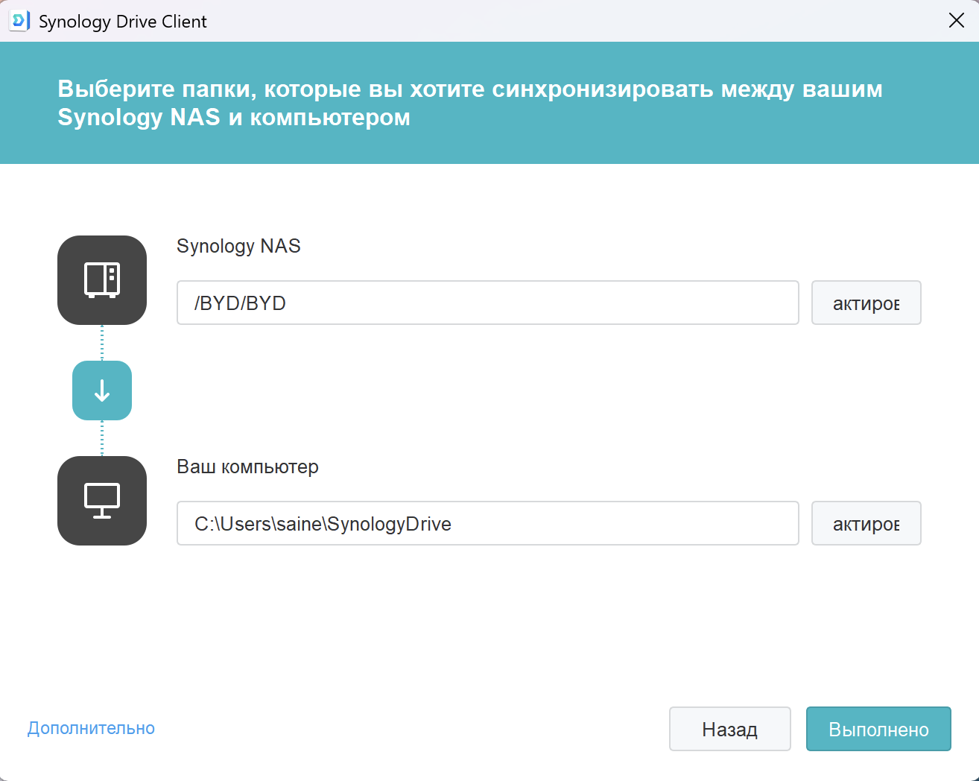Click the Synology NAS device icon
Screen dimensions: 979x781
click(102, 280)
